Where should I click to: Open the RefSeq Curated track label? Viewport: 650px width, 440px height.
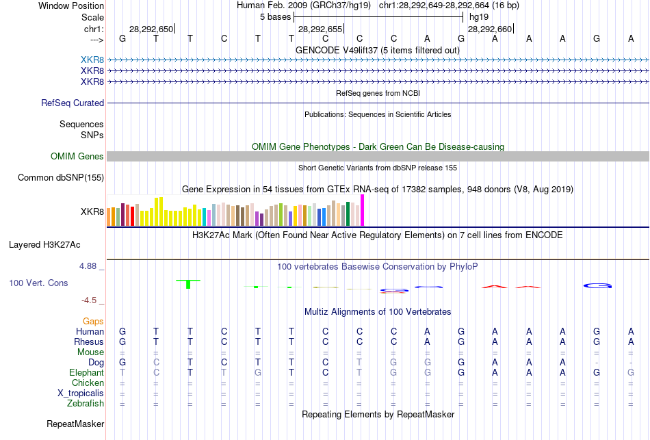[x=73, y=103]
